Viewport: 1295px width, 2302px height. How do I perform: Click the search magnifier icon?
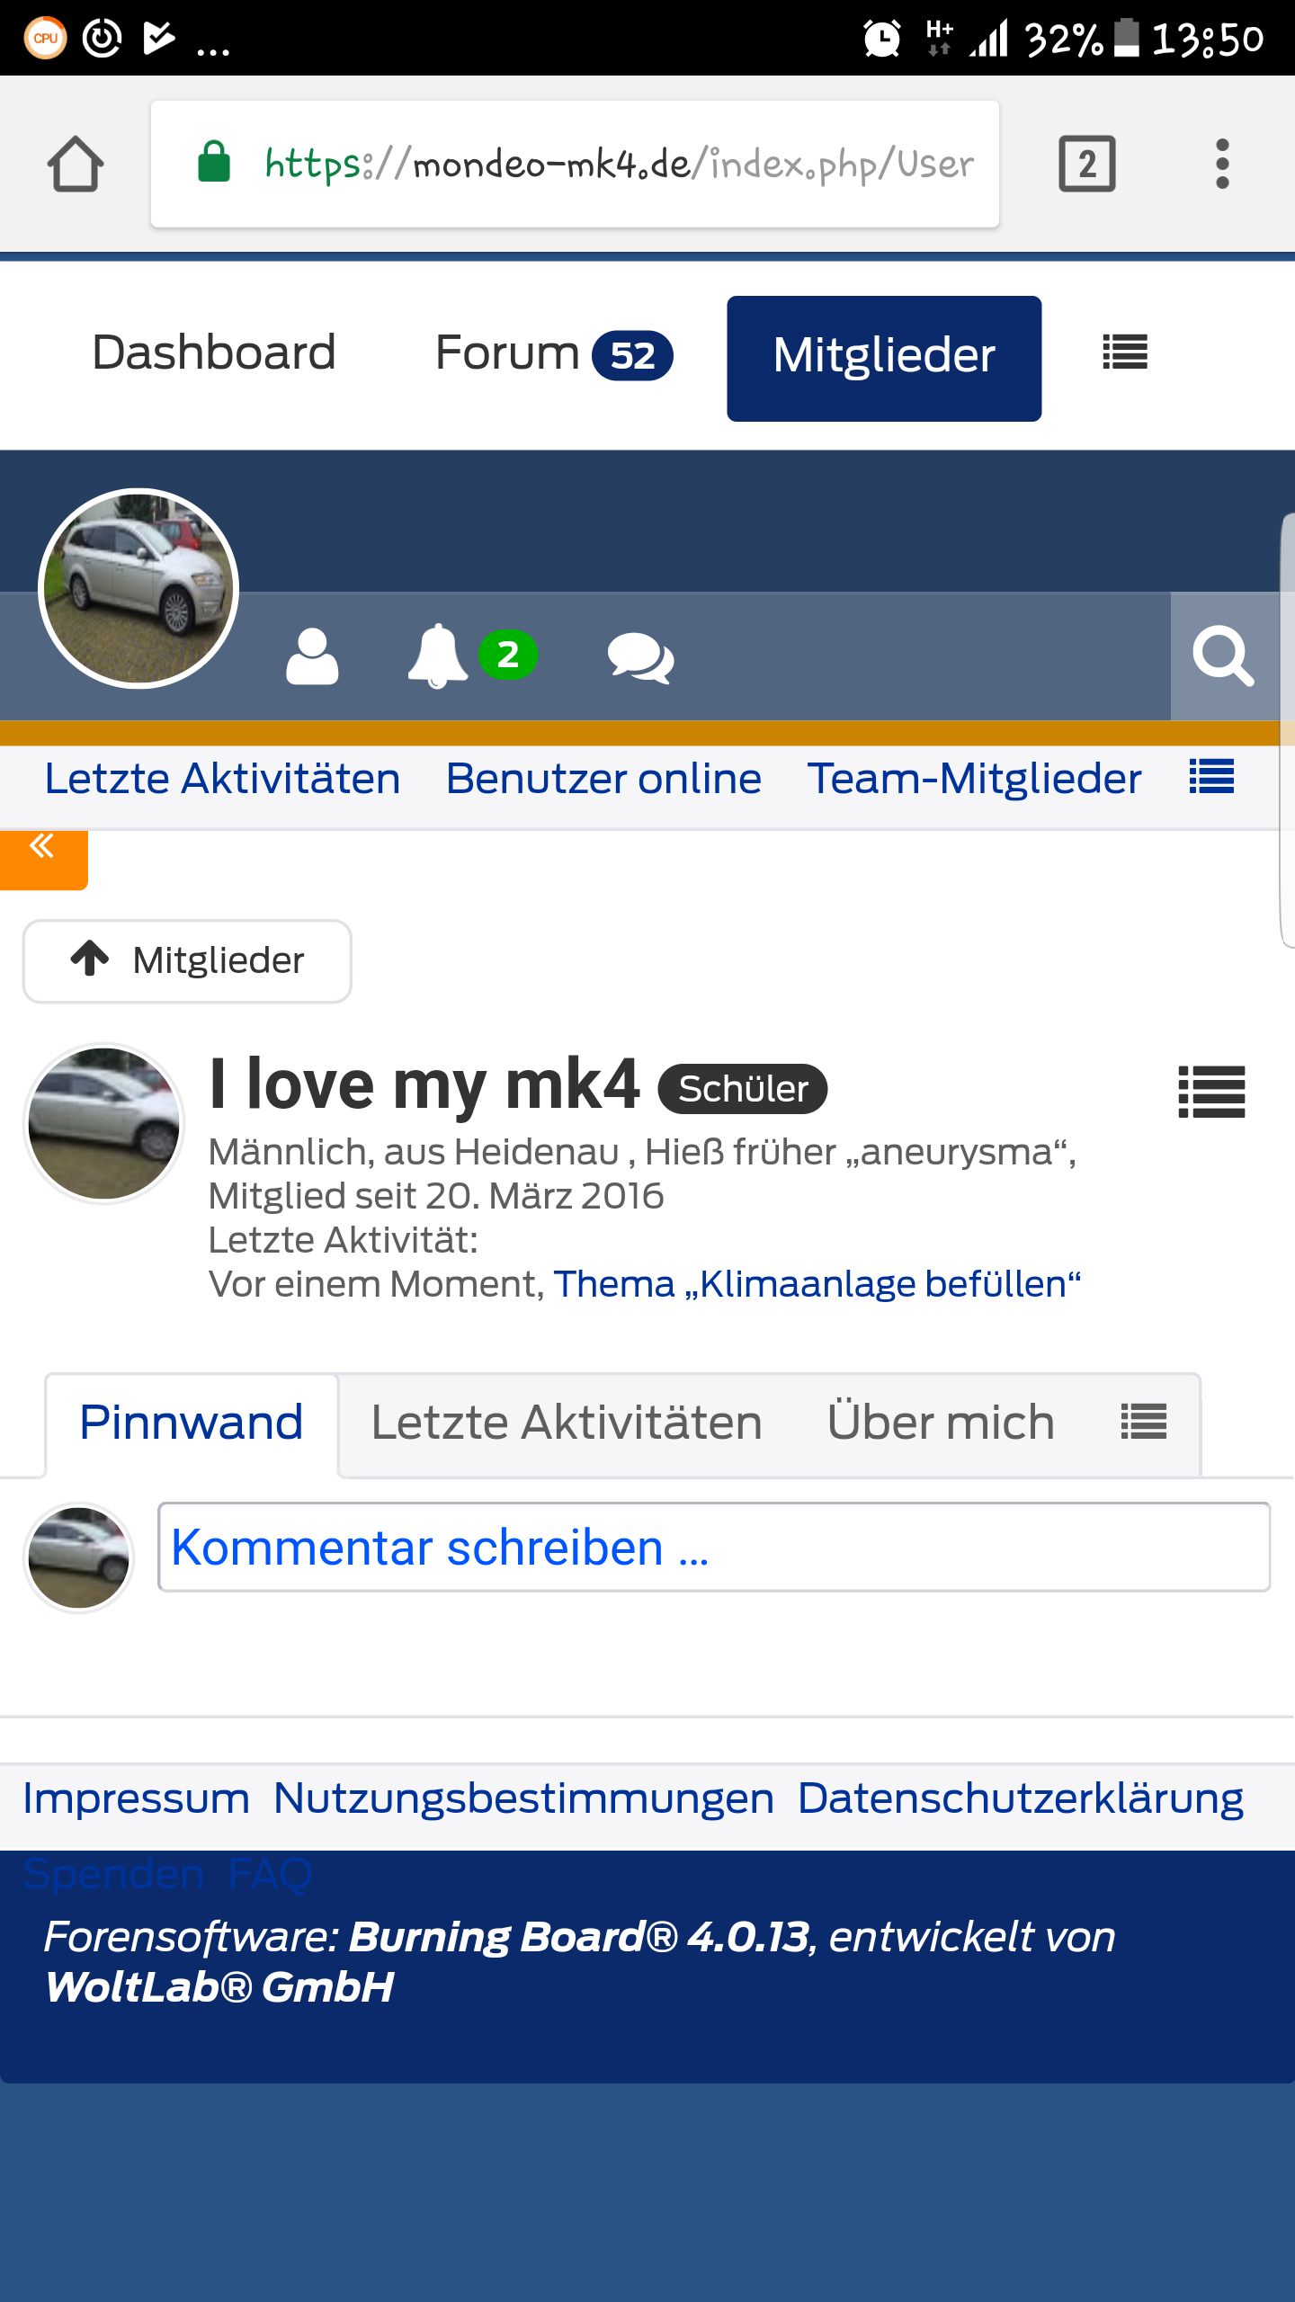click(1223, 656)
